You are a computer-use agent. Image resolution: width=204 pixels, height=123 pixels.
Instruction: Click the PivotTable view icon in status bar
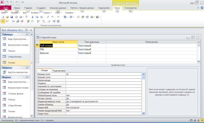(195, 120)
